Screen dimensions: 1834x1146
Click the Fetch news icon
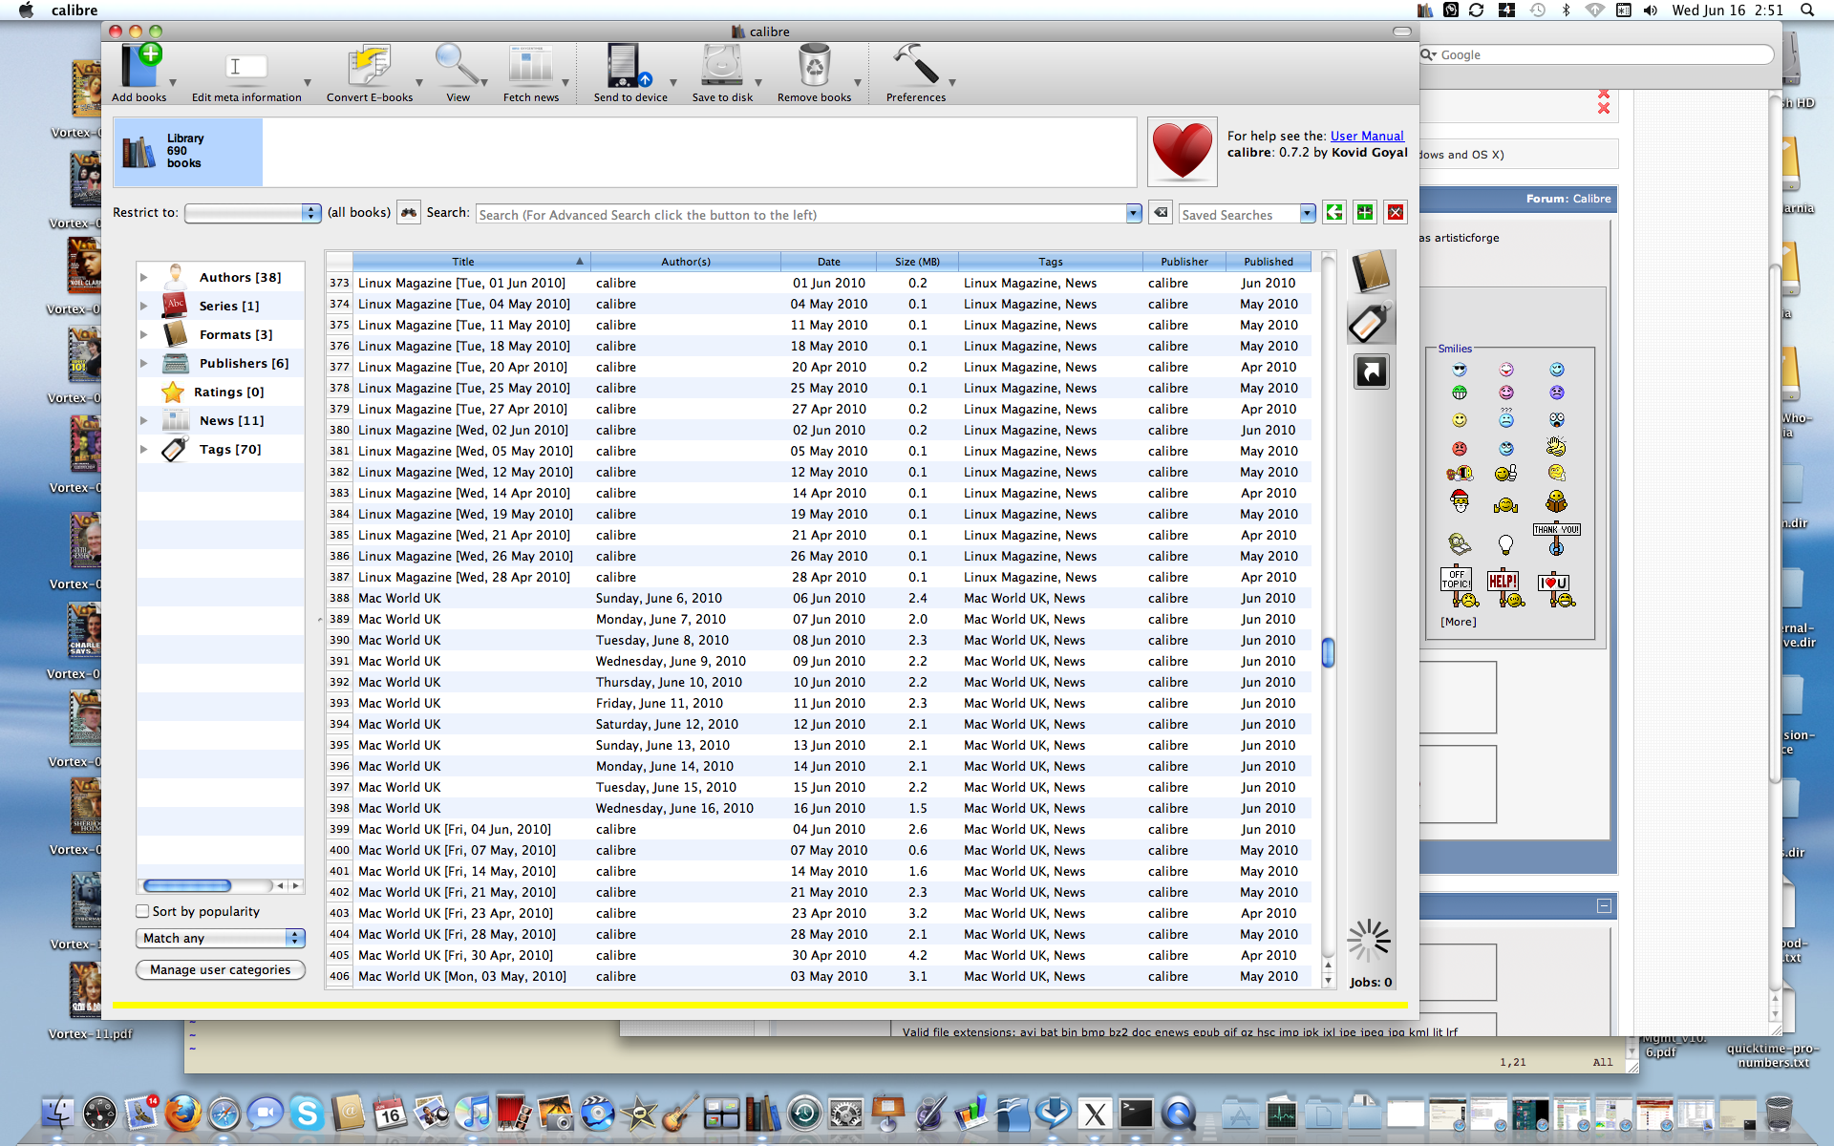530,69
